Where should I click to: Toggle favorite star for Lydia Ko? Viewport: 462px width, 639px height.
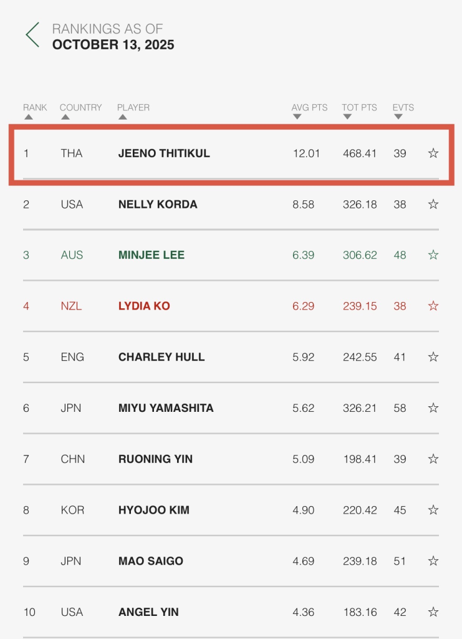(x=433, y=306)
